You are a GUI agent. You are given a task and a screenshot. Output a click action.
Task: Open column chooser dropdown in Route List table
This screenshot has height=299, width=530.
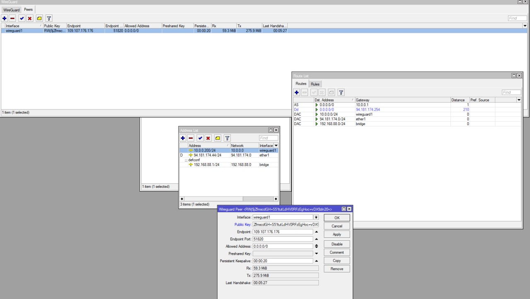pyautogui.click(x=519, y=100)
